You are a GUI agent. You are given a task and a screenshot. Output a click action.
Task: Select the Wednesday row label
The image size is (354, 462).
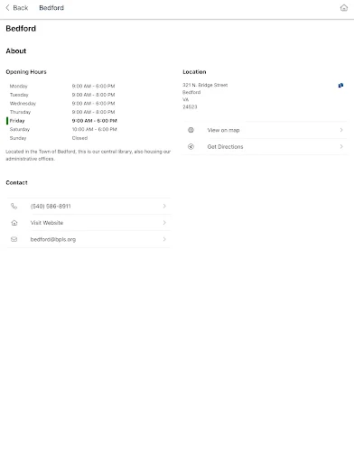coord(23,104)
